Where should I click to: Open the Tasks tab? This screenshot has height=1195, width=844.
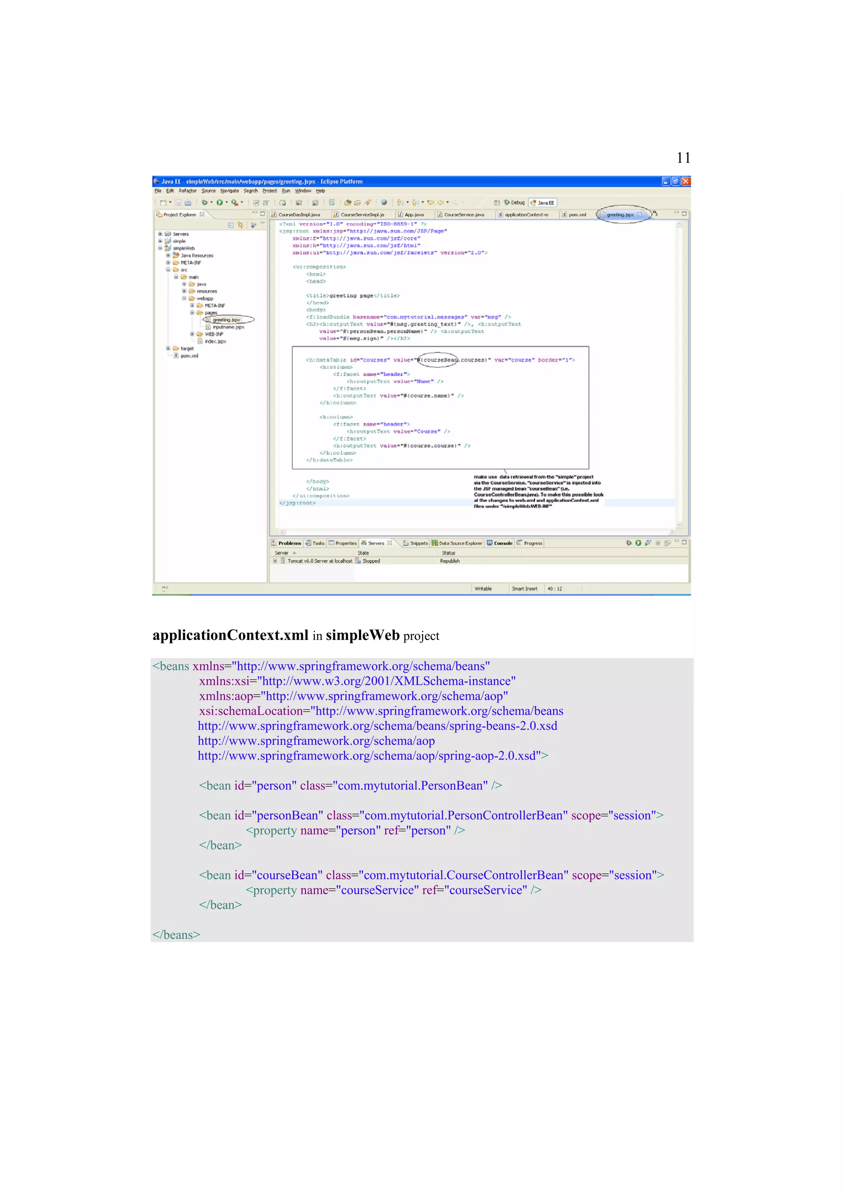click(x=315, y=543)
